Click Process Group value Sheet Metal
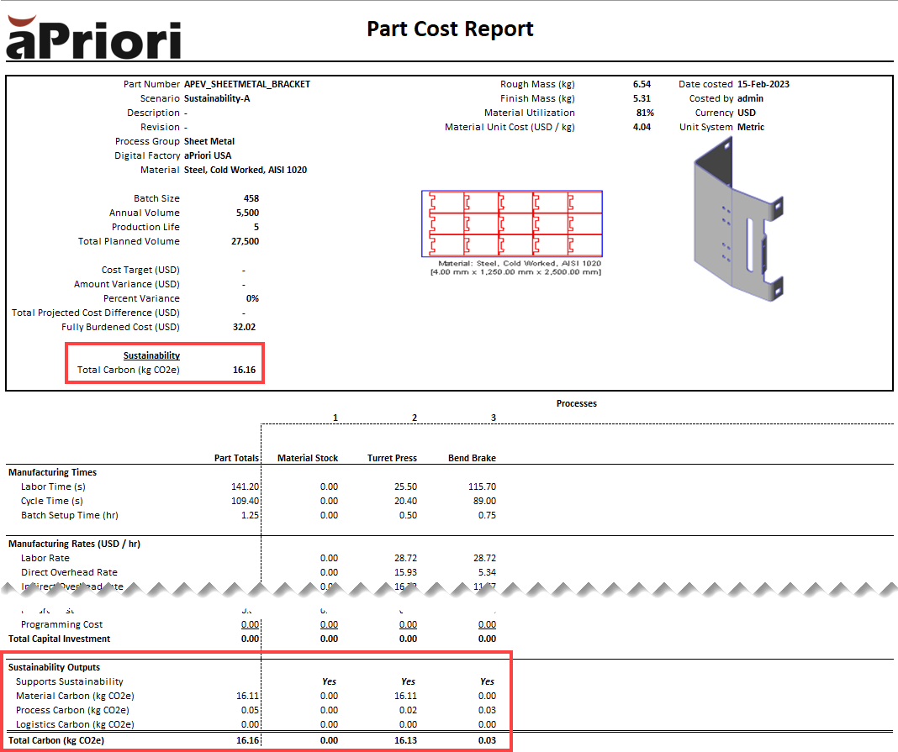Image resolution: width=898 pixels, height=752 pixels. pyautogui.click(x=209, y=141)
